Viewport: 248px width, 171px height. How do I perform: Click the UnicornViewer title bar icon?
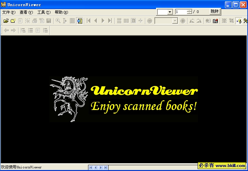(4, 5)
